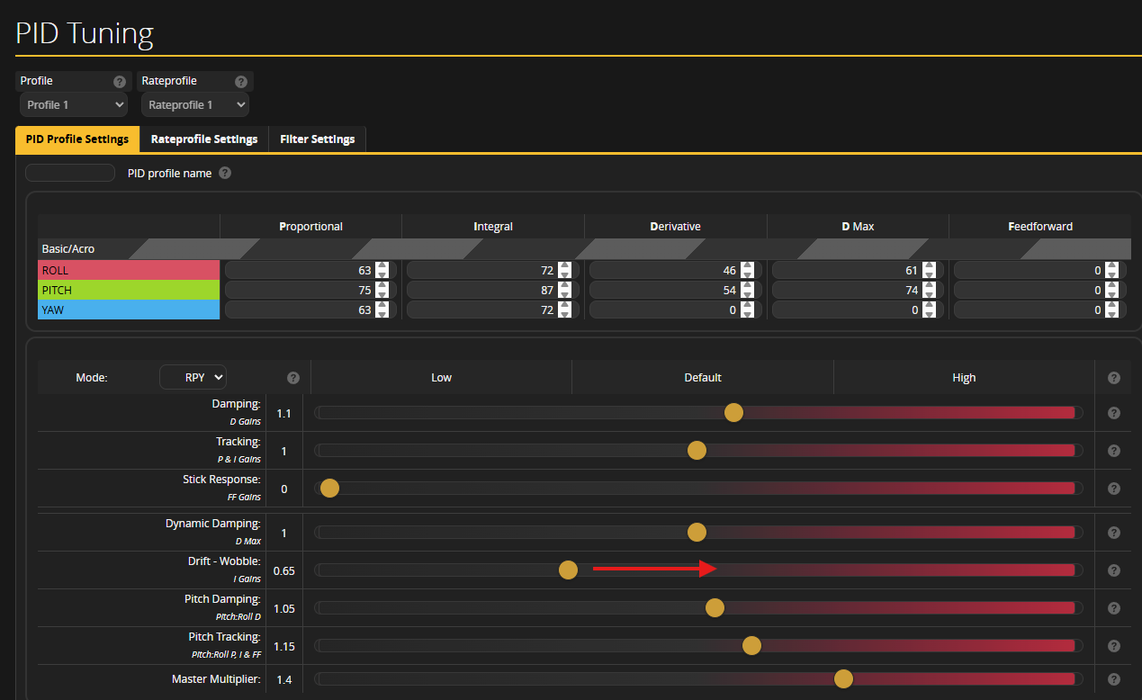Click the Stick Response slider handle
Image resolution: width=1142 pixels, height=700 pixels.
coord(329,489)
